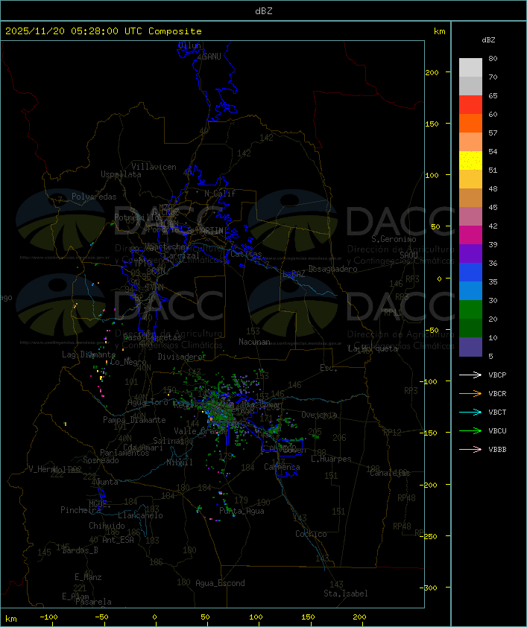The image size is (527, 627).
Task: Click the Villavicen map label
Action: [154, 167]
